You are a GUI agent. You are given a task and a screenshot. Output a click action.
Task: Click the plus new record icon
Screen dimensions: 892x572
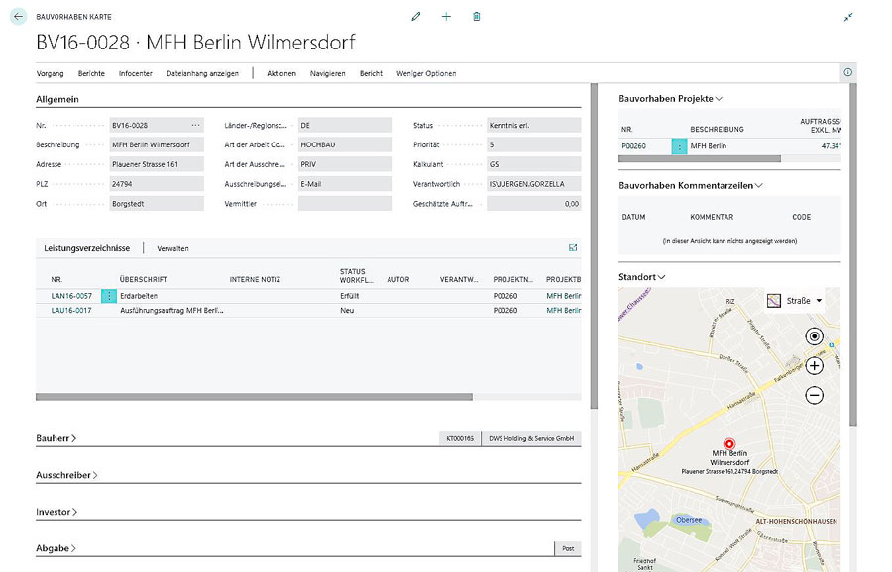click(447, 17)
